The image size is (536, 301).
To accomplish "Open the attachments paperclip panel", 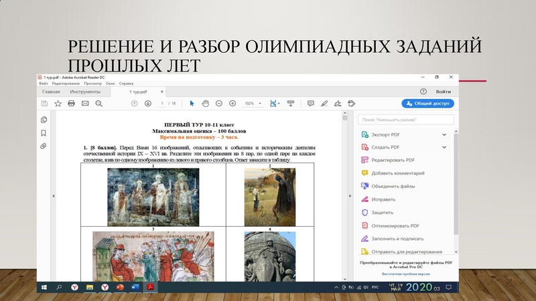I will point(43,146).
